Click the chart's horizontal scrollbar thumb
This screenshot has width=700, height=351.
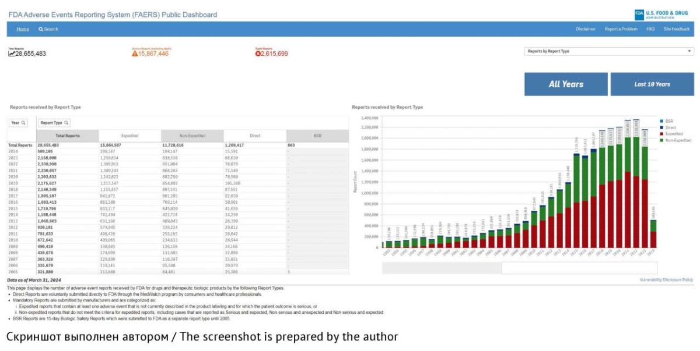pyautogui.click(x=579, y=268)
